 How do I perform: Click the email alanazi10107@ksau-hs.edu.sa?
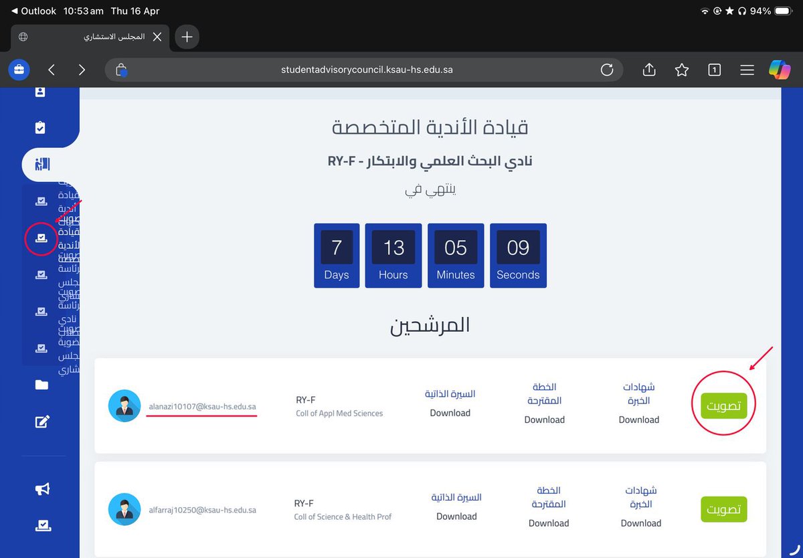tap(203, 406)
